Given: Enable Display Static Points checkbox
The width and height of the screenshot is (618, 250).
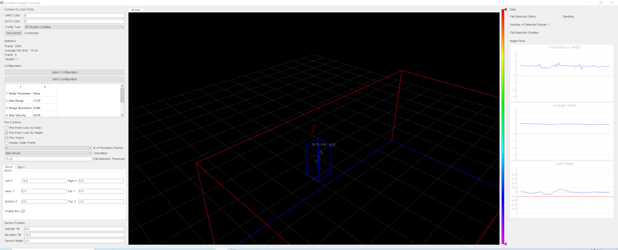Looking at the screenshot, I should (7, 143).
